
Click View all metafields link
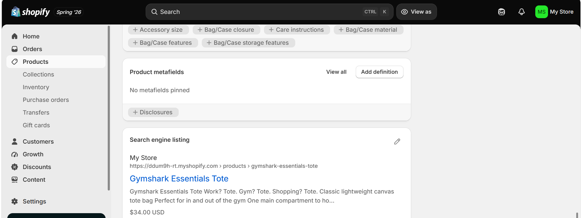coord(336,72)
